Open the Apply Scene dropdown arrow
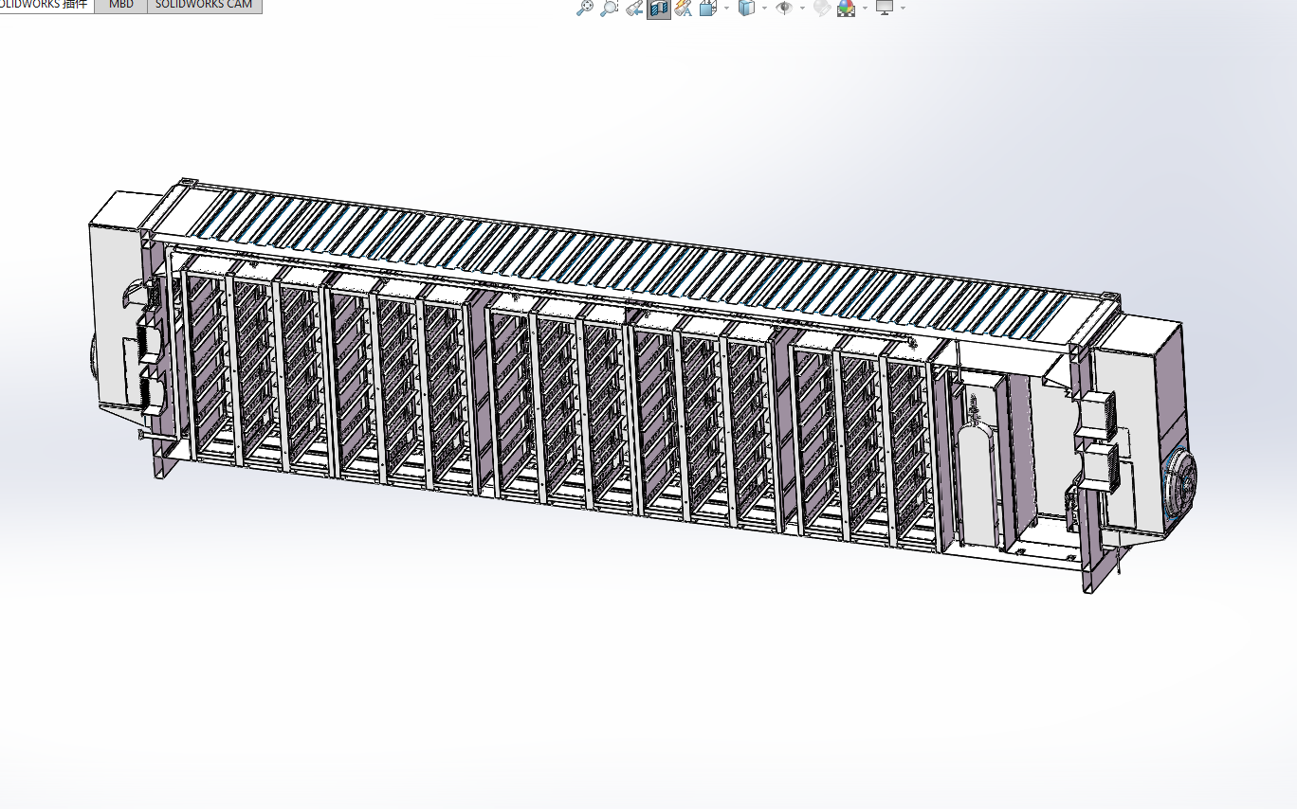 click(x=865, y=8)
